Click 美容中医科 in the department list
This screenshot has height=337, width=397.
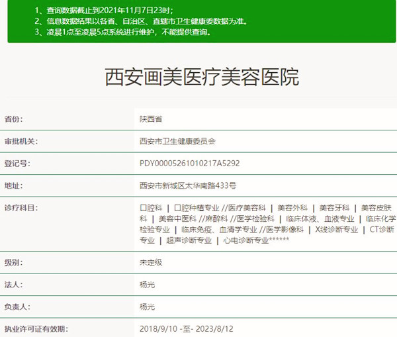[177, 218]
